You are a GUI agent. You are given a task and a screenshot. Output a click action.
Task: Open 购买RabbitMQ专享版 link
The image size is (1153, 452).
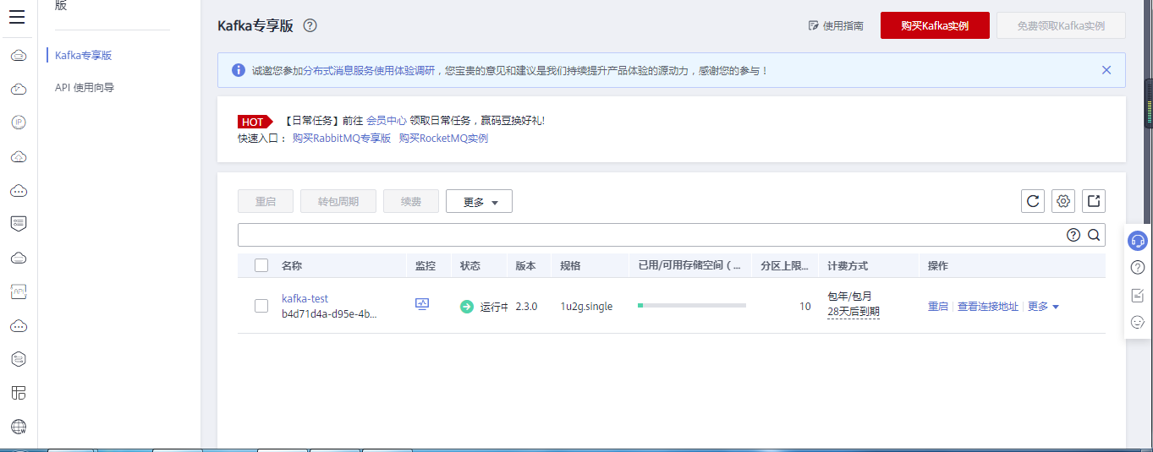pyautogui.click(x=342, y=138)
